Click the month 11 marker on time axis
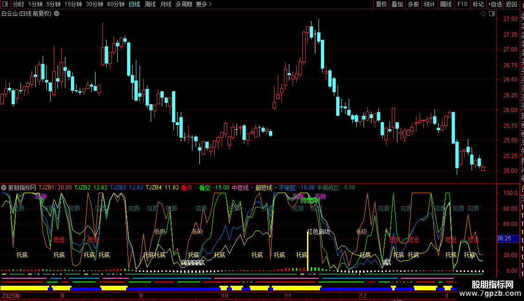This screenshot has height=301, width=524. pos(288,295)
